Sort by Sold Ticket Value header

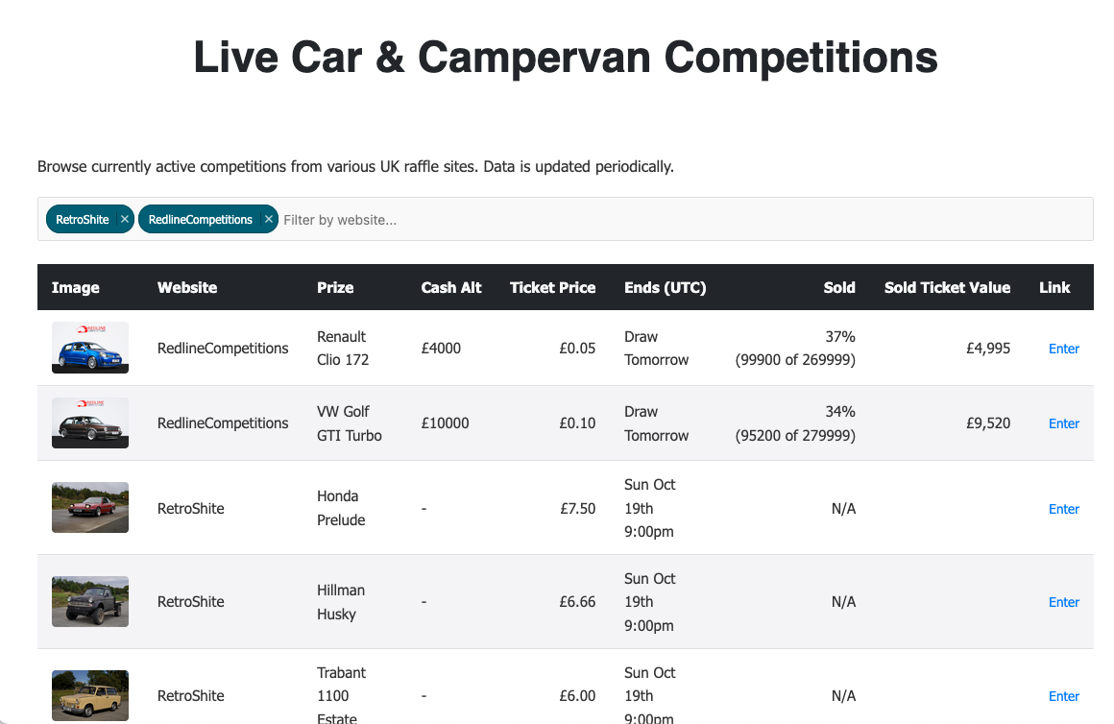[x=947, y=287]
